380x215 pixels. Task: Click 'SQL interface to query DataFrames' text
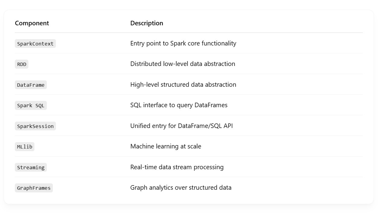(179, 105)
